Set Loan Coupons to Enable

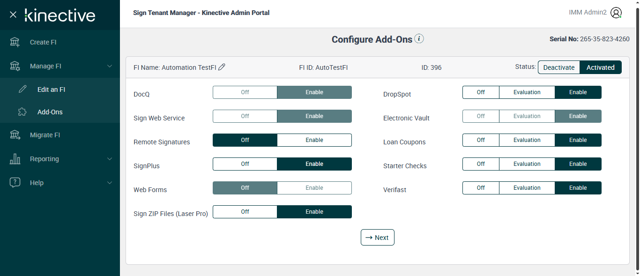(x=578, y=140)
